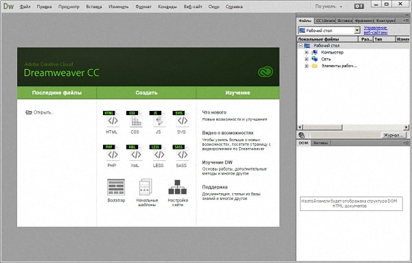Click the Files panel scroll left arrow
This screenshot has height=263, width=412.
[300, 127]
